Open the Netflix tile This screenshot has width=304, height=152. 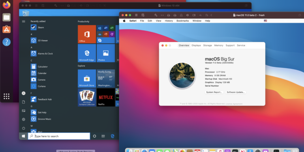point(106,97)
